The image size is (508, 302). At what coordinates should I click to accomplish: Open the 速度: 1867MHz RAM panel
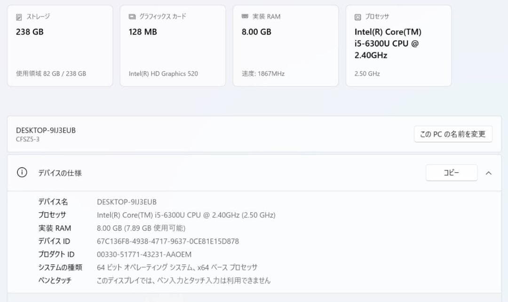point(285,45)
